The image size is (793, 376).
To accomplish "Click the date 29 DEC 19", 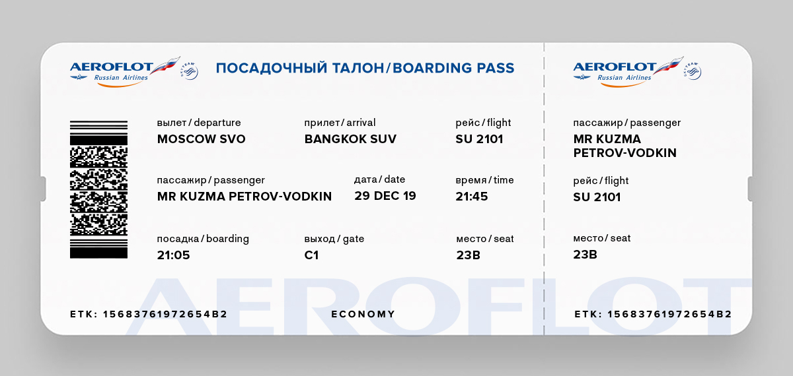I will 385,196.
